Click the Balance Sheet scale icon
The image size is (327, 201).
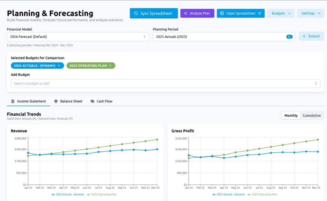pos(56,101)
